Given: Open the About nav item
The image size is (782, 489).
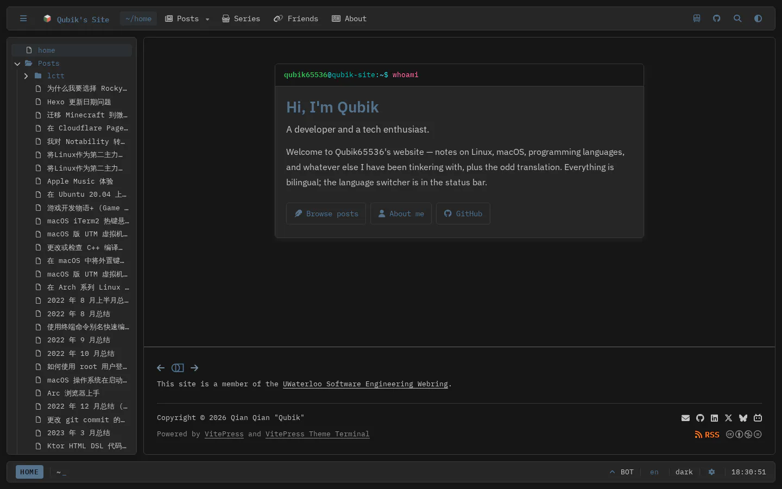Looking at the screenshot, I should [349, 18].
